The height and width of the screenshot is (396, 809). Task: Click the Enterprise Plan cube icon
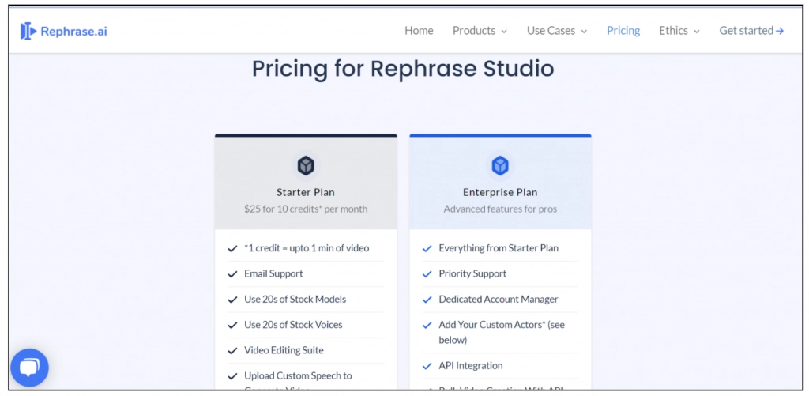click(x=500, y=166)
